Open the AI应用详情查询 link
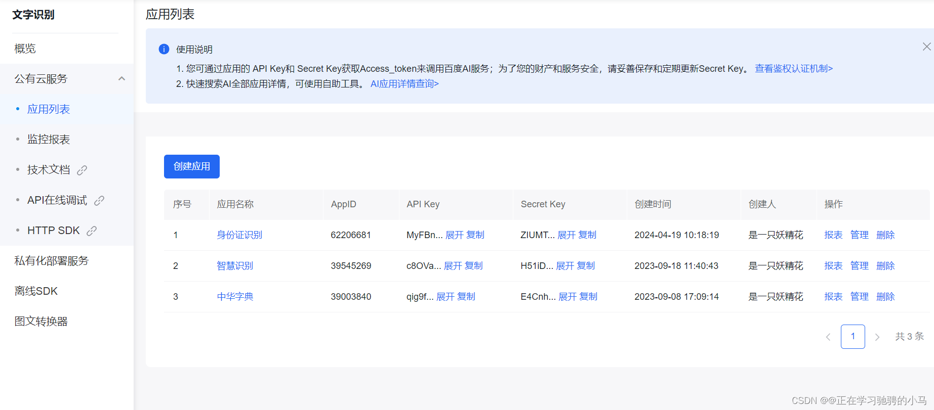 point(404,84)
